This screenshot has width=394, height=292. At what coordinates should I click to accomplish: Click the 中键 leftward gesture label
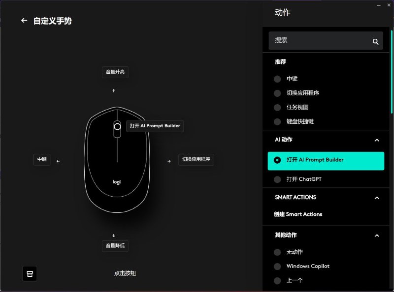[x=41, y=159]
